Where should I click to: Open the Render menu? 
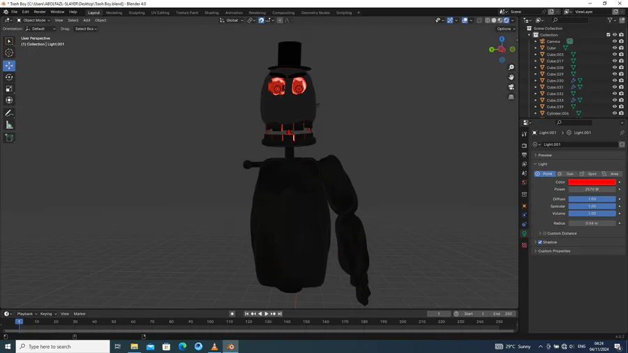pos(40,12)
